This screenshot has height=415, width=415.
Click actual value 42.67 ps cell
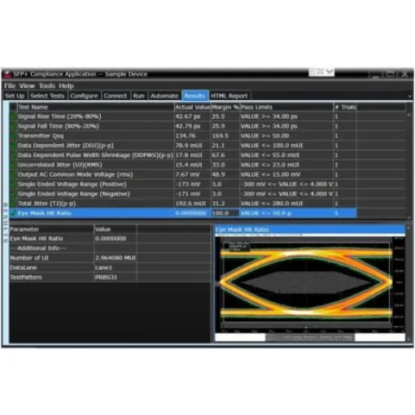click(x=193, y=116)
